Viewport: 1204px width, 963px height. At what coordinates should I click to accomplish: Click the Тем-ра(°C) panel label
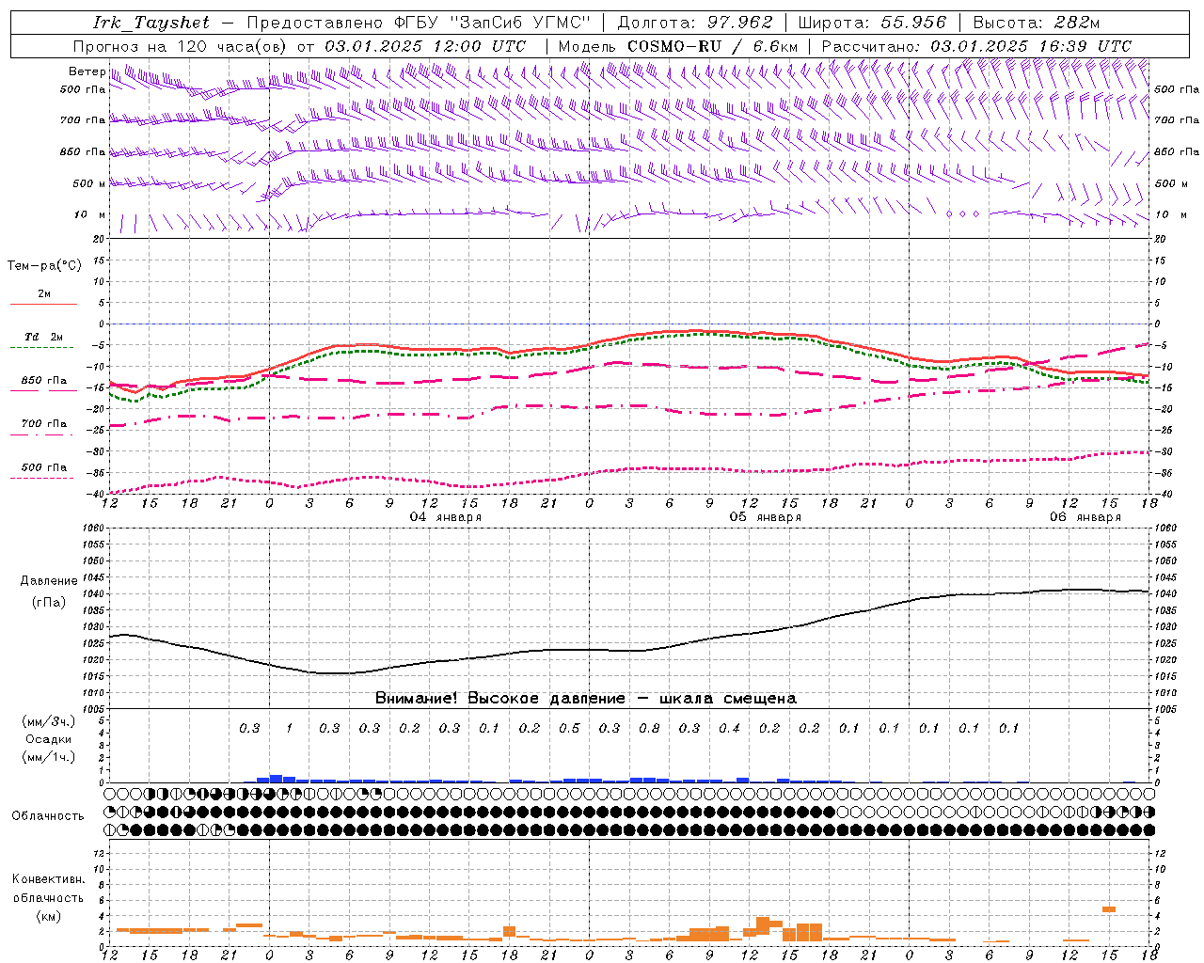tap(44, 266)
